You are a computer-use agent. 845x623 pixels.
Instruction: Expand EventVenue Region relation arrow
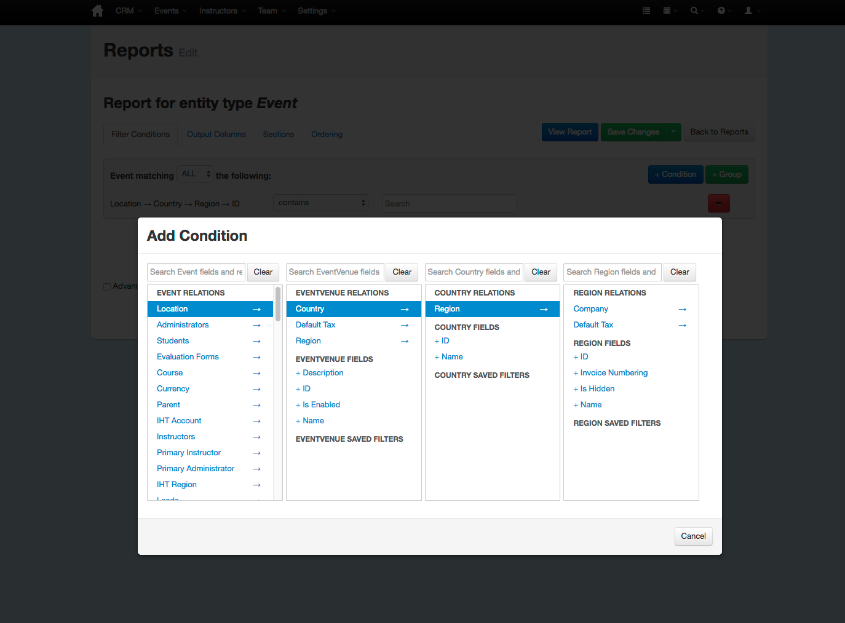coord(405,341)
